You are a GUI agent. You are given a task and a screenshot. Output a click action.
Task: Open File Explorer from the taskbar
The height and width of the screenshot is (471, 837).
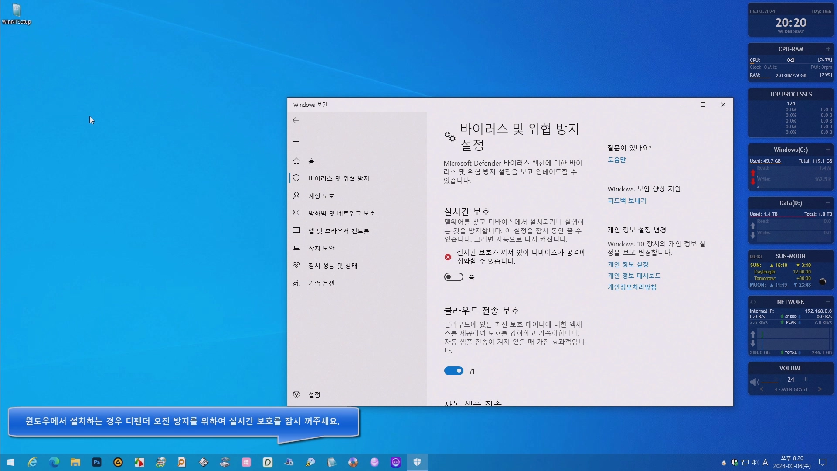pos(75,462)
